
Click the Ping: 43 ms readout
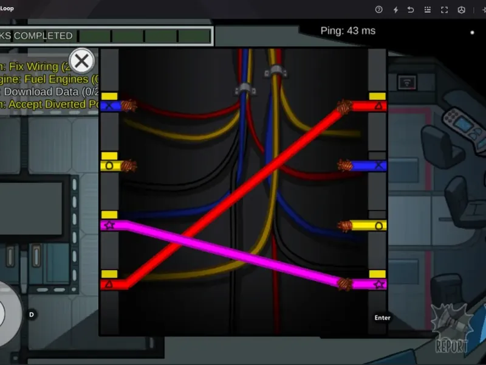pyautogui.click(x=347, y=31)
